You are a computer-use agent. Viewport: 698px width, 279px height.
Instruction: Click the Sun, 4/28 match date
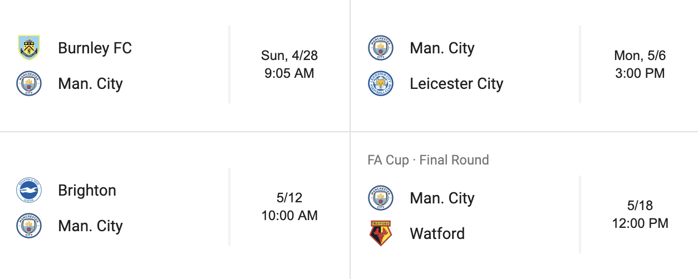click(289, 56)
